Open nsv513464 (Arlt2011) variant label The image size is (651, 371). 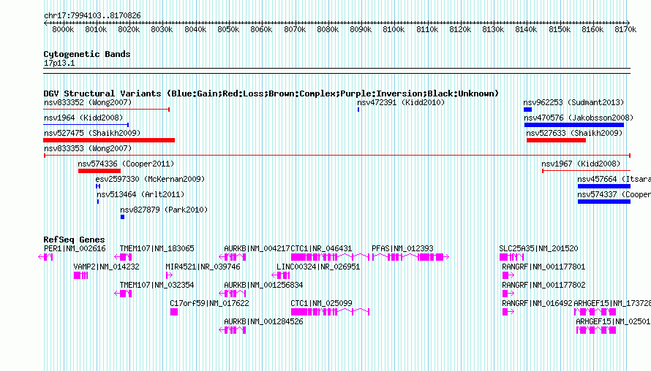(140, 194)
